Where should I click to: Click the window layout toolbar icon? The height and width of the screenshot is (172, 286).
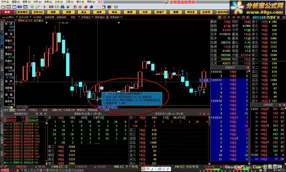104,7
